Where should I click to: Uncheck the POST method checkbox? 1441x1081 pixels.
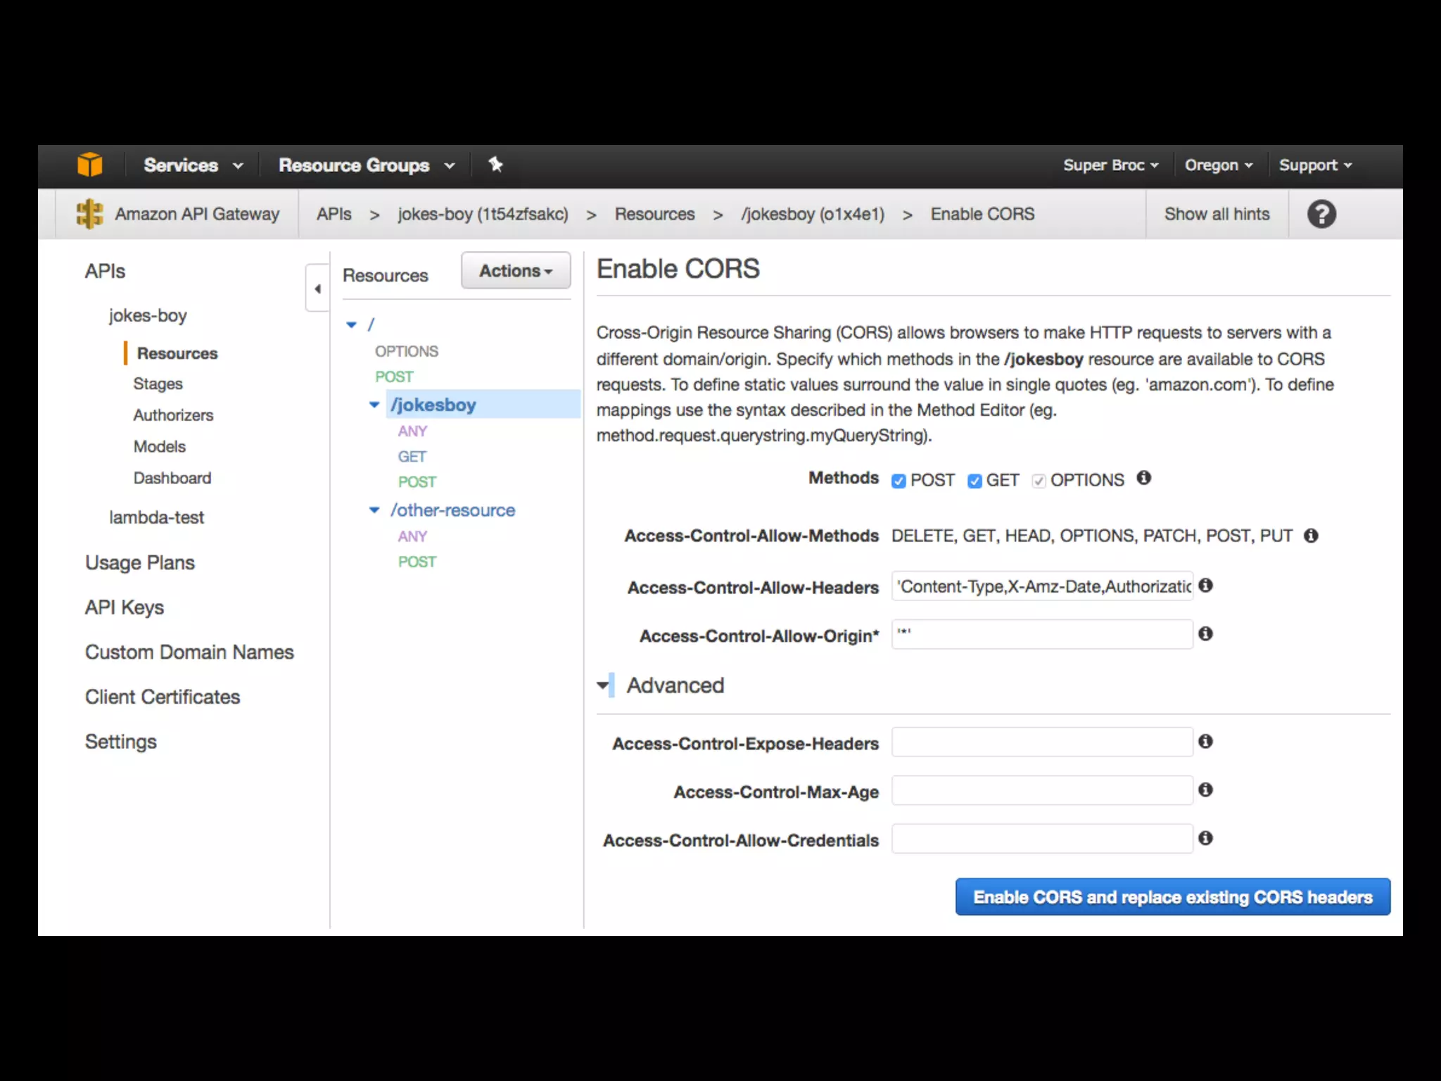(899, 481)
